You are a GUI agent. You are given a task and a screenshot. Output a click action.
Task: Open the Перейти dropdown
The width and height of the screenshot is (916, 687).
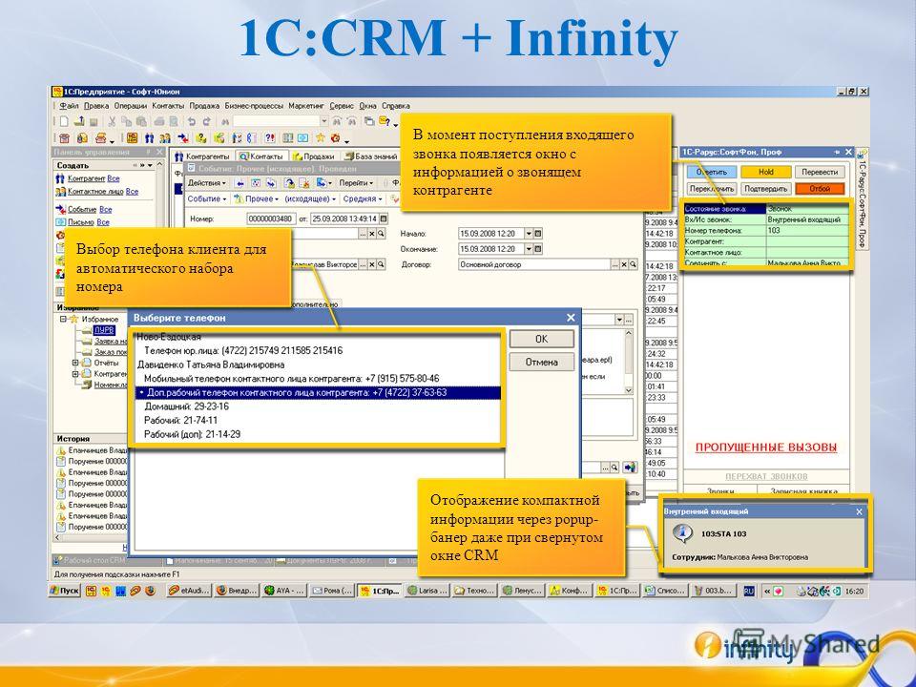click(356, 183)
